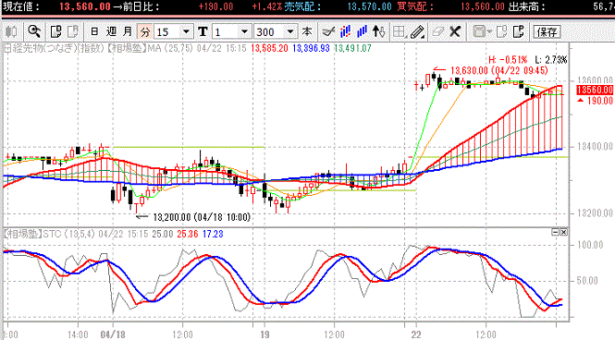Screen dimensions: 615x340
Task: Click the red-blue bar indicator icon
Action: tap(345, 31)
